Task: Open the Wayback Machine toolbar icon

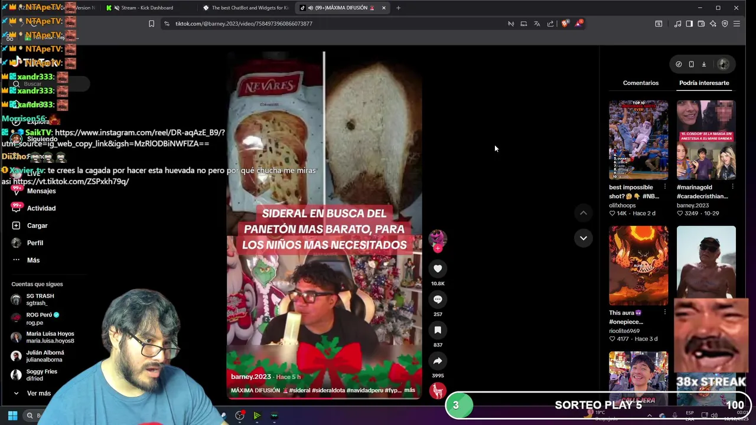Action: 659,24
